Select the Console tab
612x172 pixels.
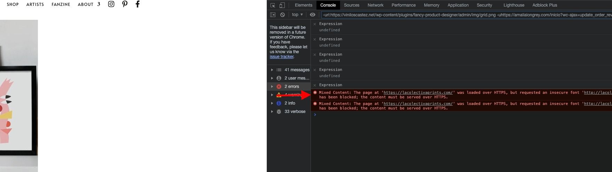[x=328, y=5]
